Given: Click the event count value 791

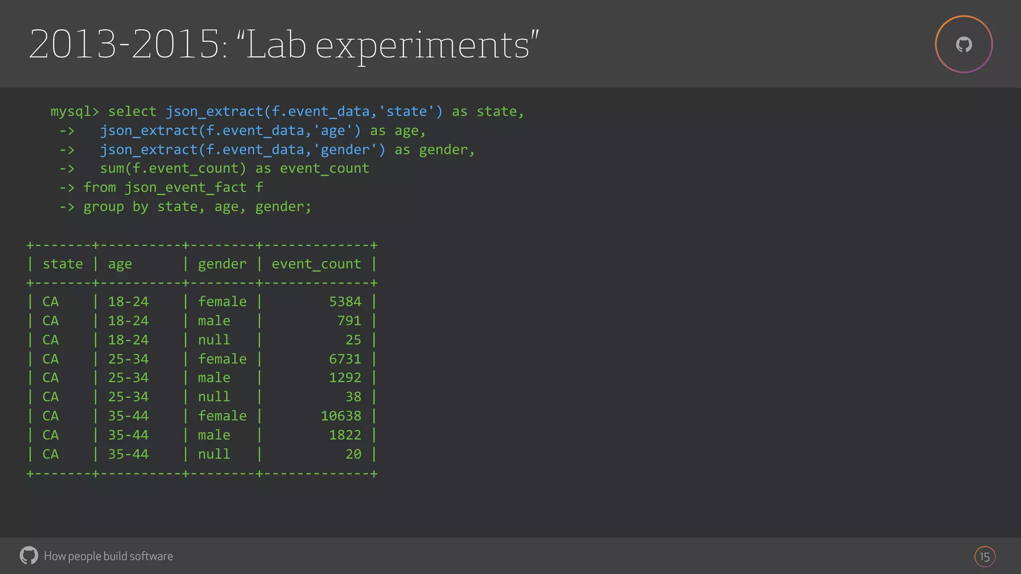Looking at the screenshot, I should [x=349, y=320].
